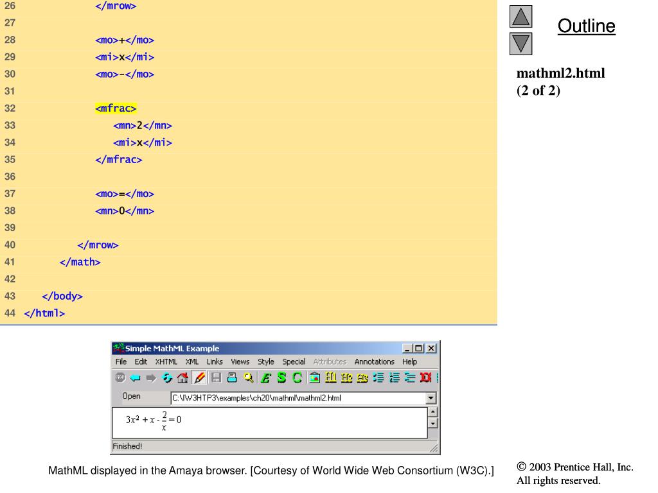Close the Simple MathML Example window
This screenshot has height=493, width=658.
431,349
